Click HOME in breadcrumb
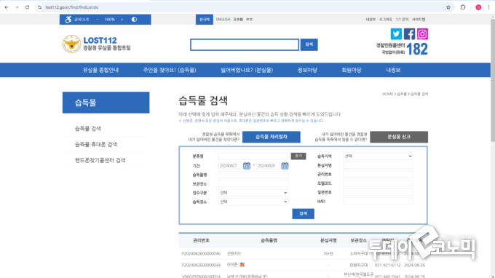The height and width of the screenshot is (278, 495). [388, 94]
